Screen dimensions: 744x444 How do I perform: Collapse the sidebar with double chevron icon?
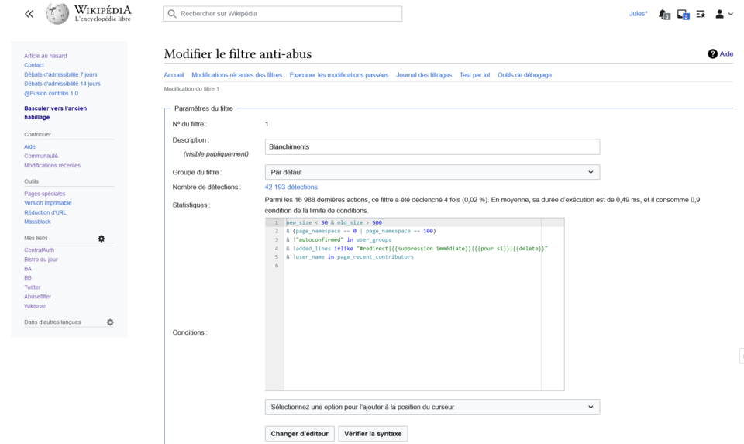point(29,14)
